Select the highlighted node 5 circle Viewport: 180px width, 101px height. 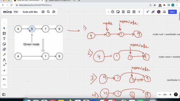[32, 29]
